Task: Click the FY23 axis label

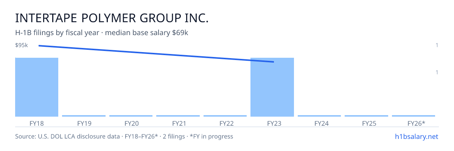Action: pyautogui.click(x=272, y=123)
